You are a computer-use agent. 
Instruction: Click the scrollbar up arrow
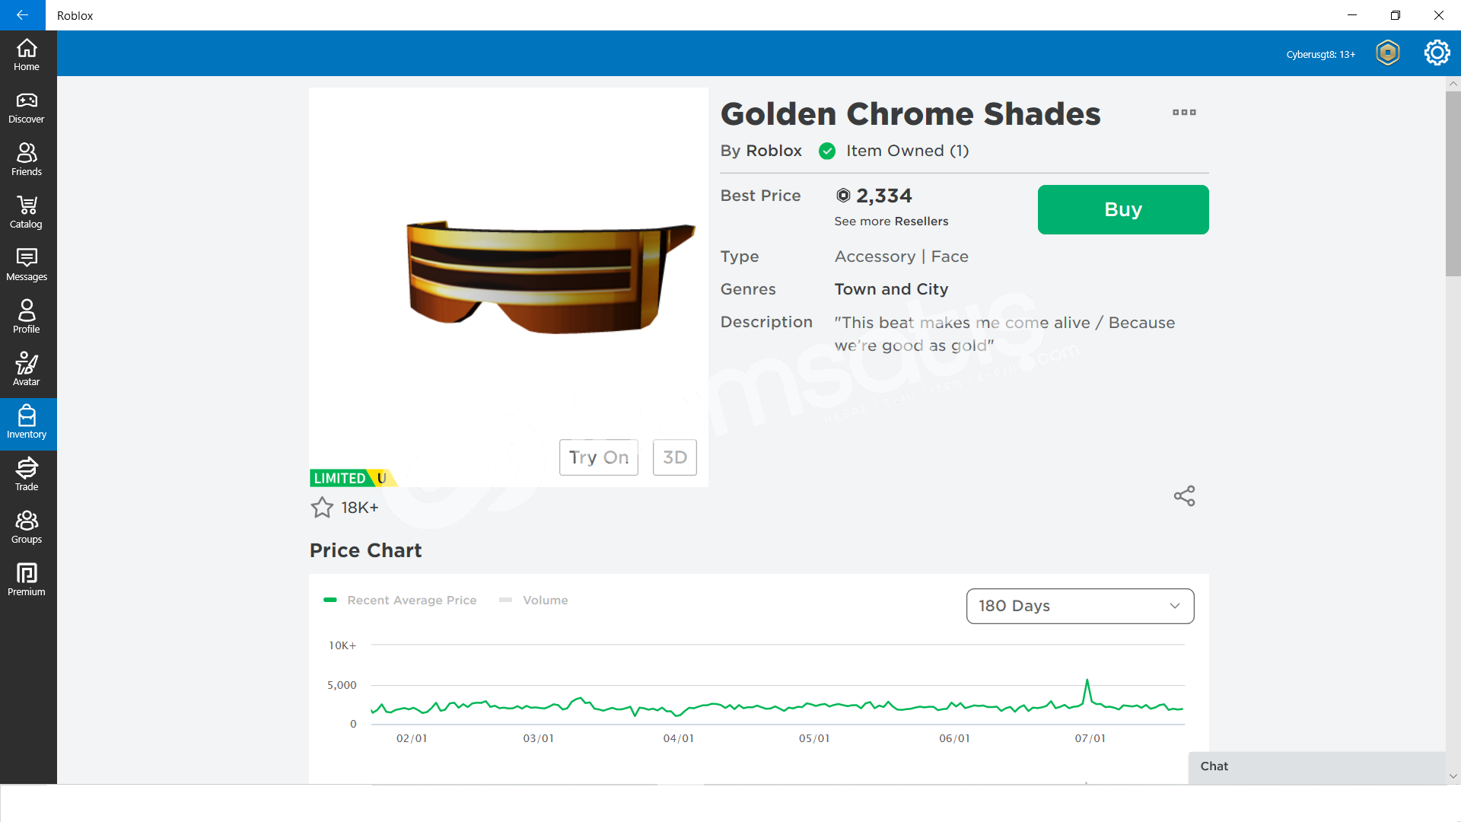point(1453,84)
